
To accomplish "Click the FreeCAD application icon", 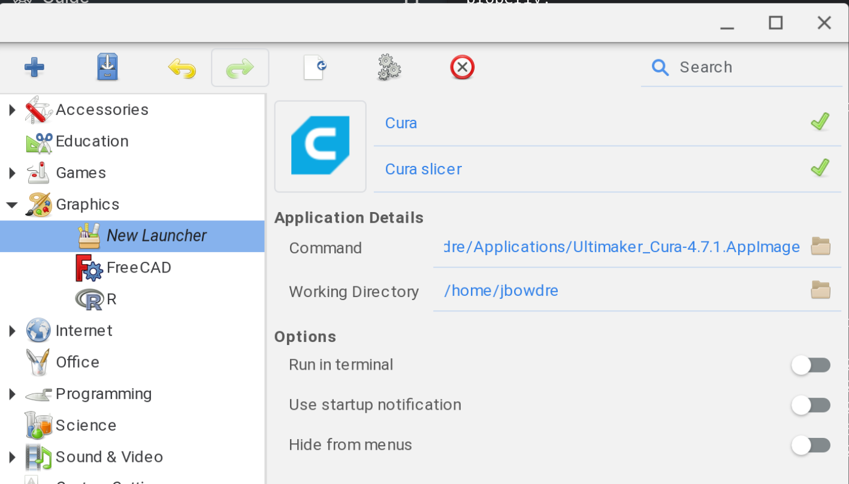I will 89,268.
